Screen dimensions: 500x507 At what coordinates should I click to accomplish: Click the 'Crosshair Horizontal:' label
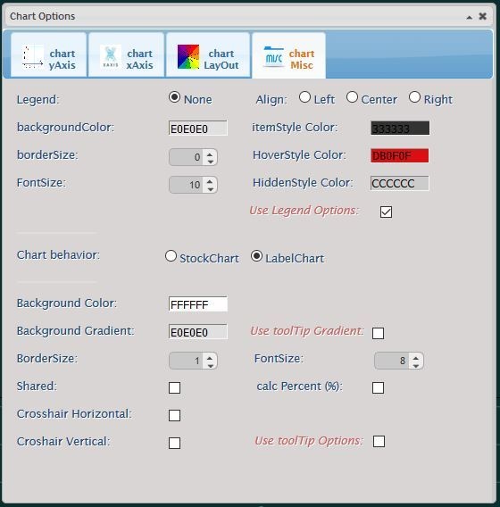click(x=74, y=414)
